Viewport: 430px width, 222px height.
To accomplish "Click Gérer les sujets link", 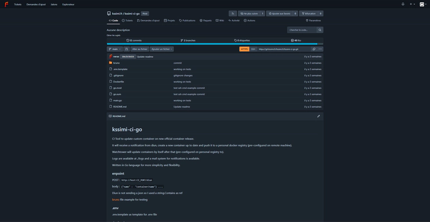I will (x=113, y=36).
